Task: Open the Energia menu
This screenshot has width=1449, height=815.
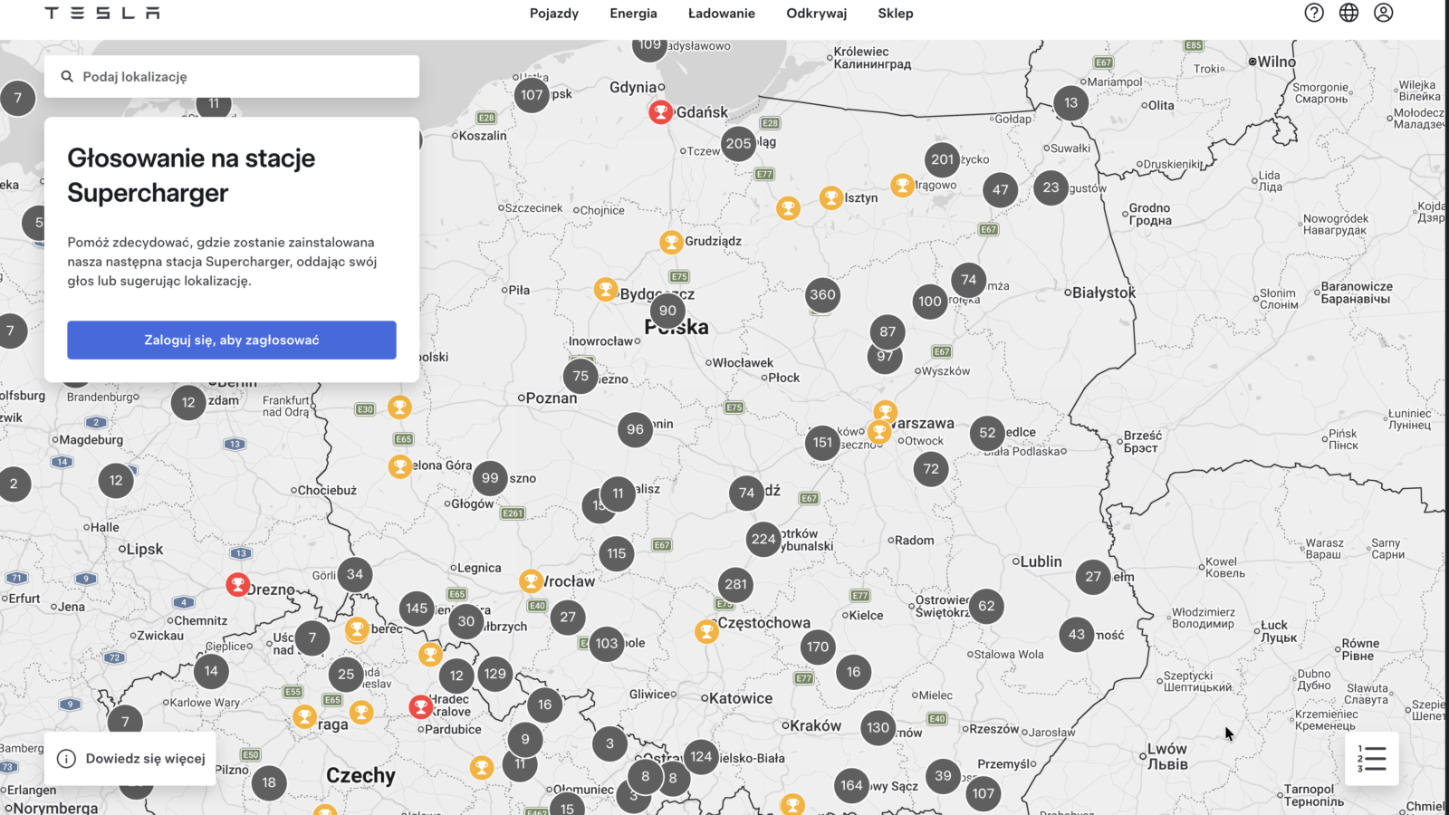Action: [x=634, y=13]
